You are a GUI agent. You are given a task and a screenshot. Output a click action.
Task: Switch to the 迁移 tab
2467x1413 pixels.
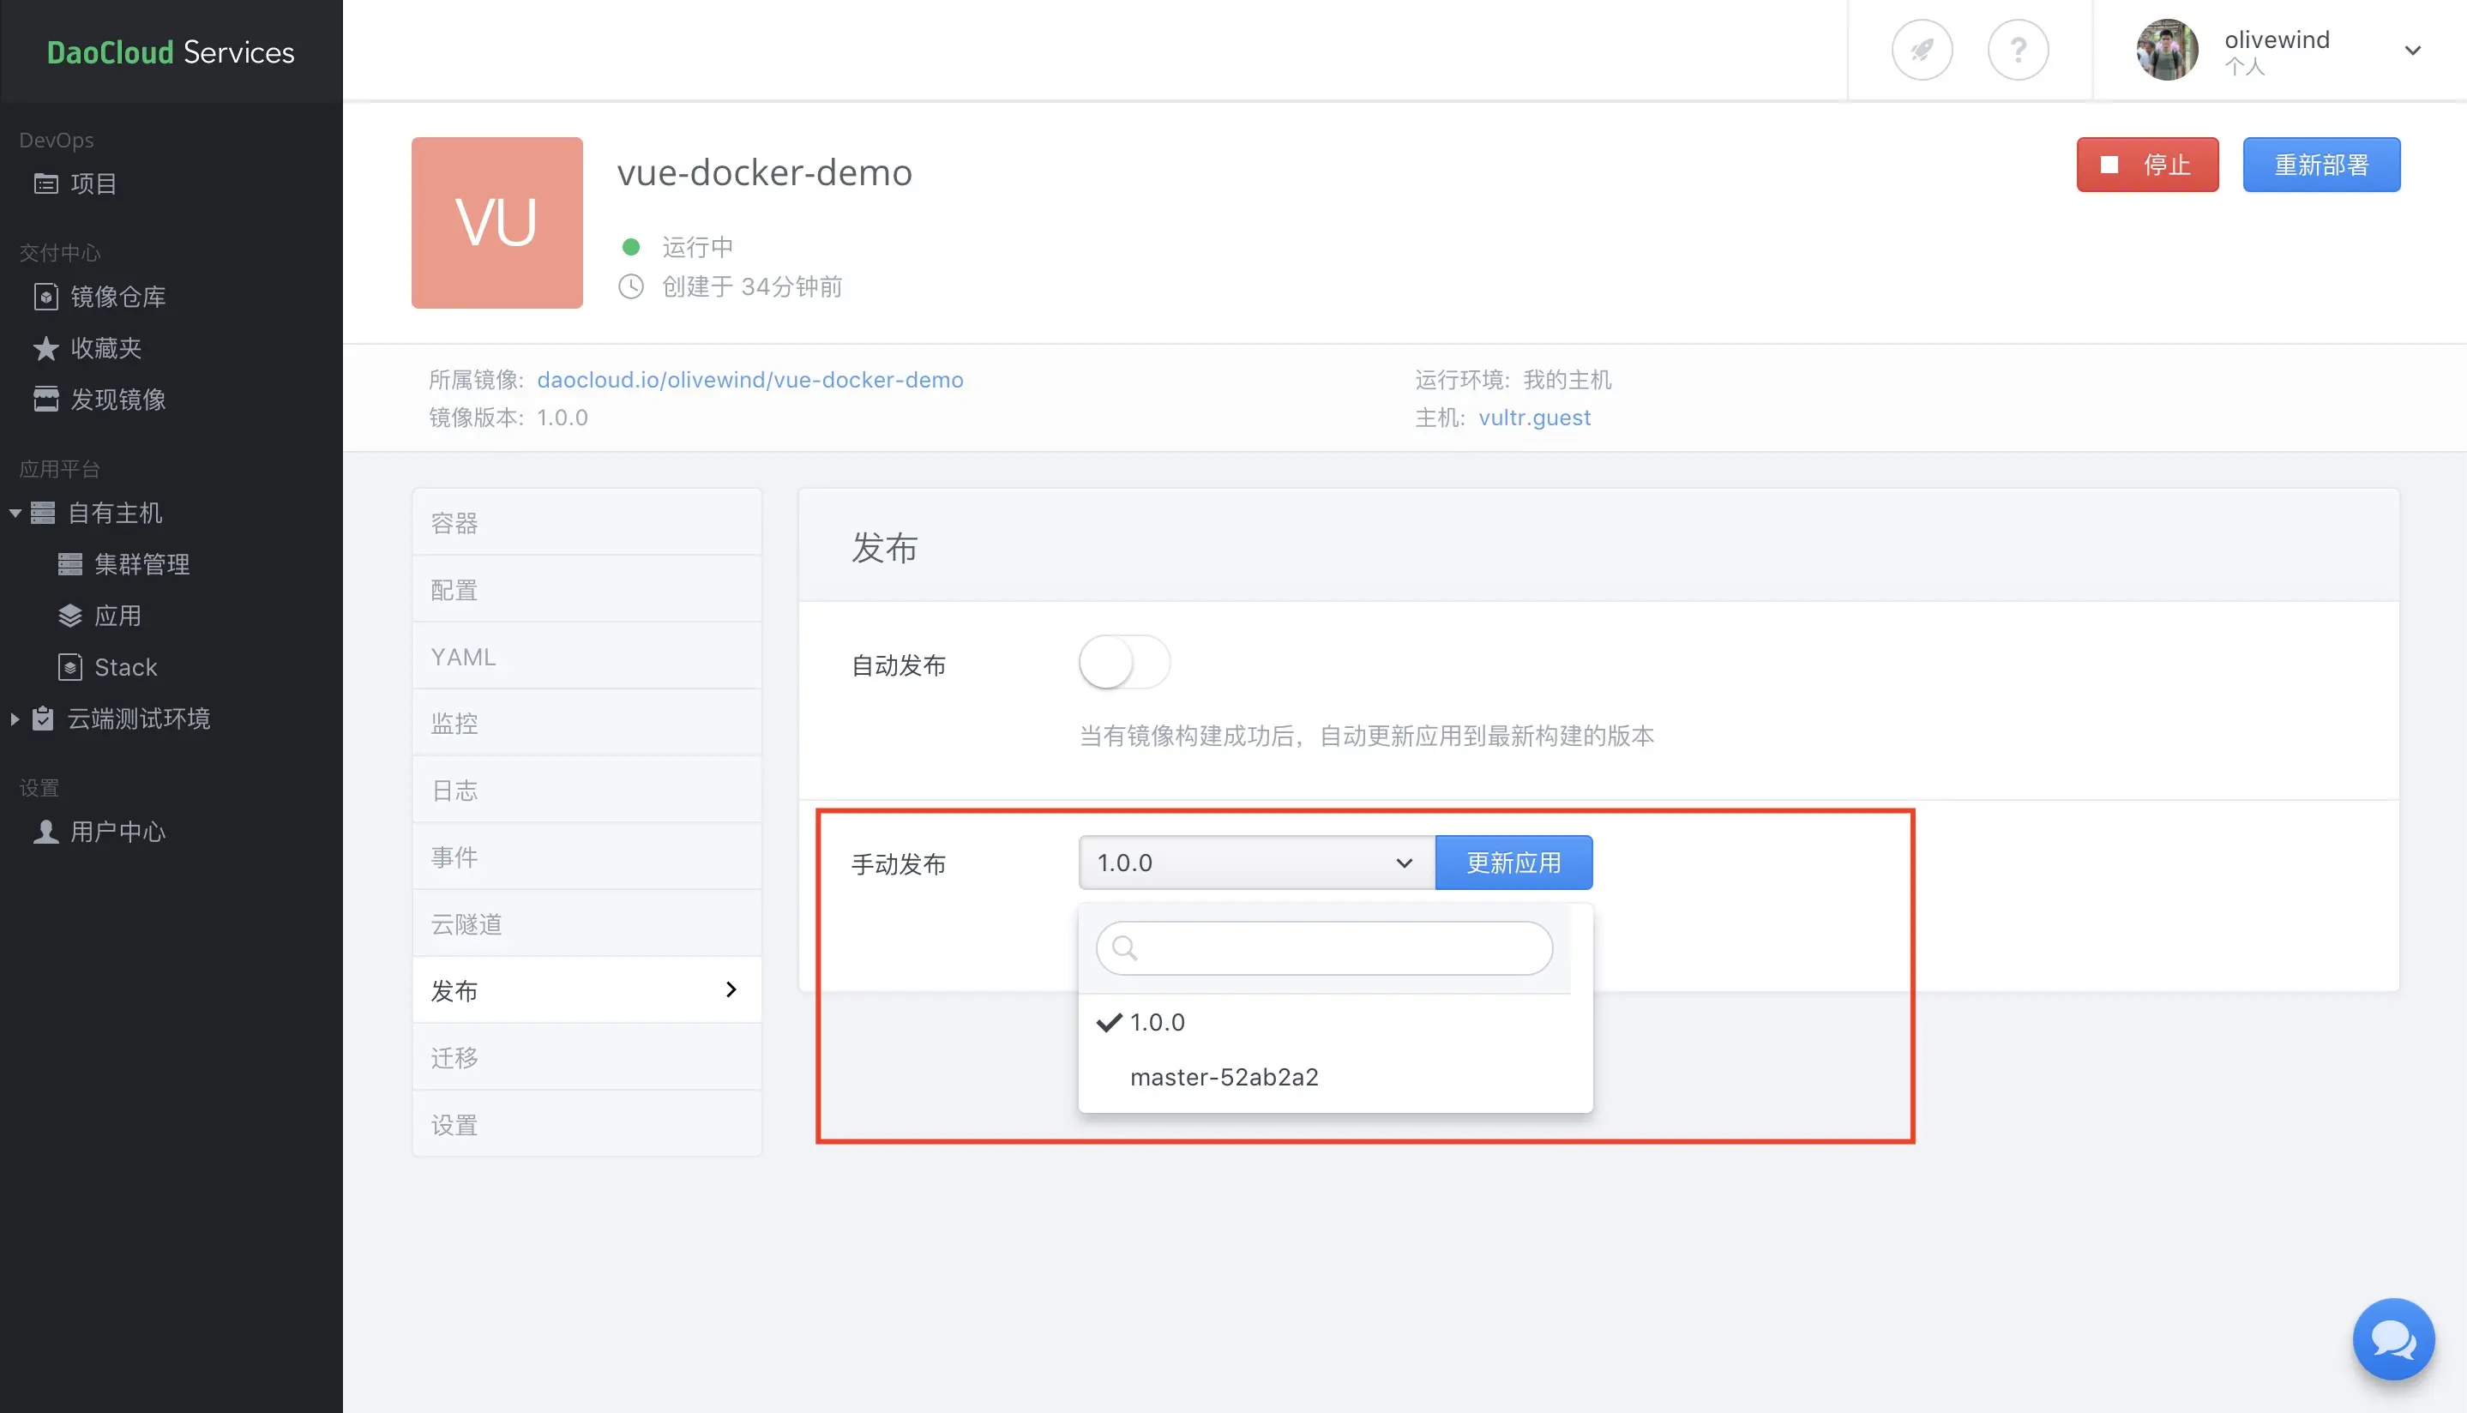[587, 1058]
